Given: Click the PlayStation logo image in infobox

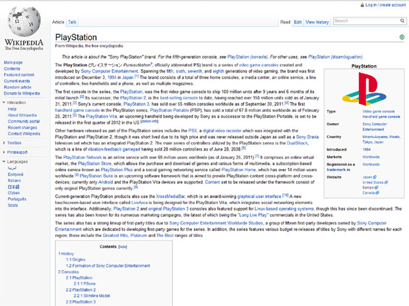Looking at the screenshot, I should pos(364,89).
